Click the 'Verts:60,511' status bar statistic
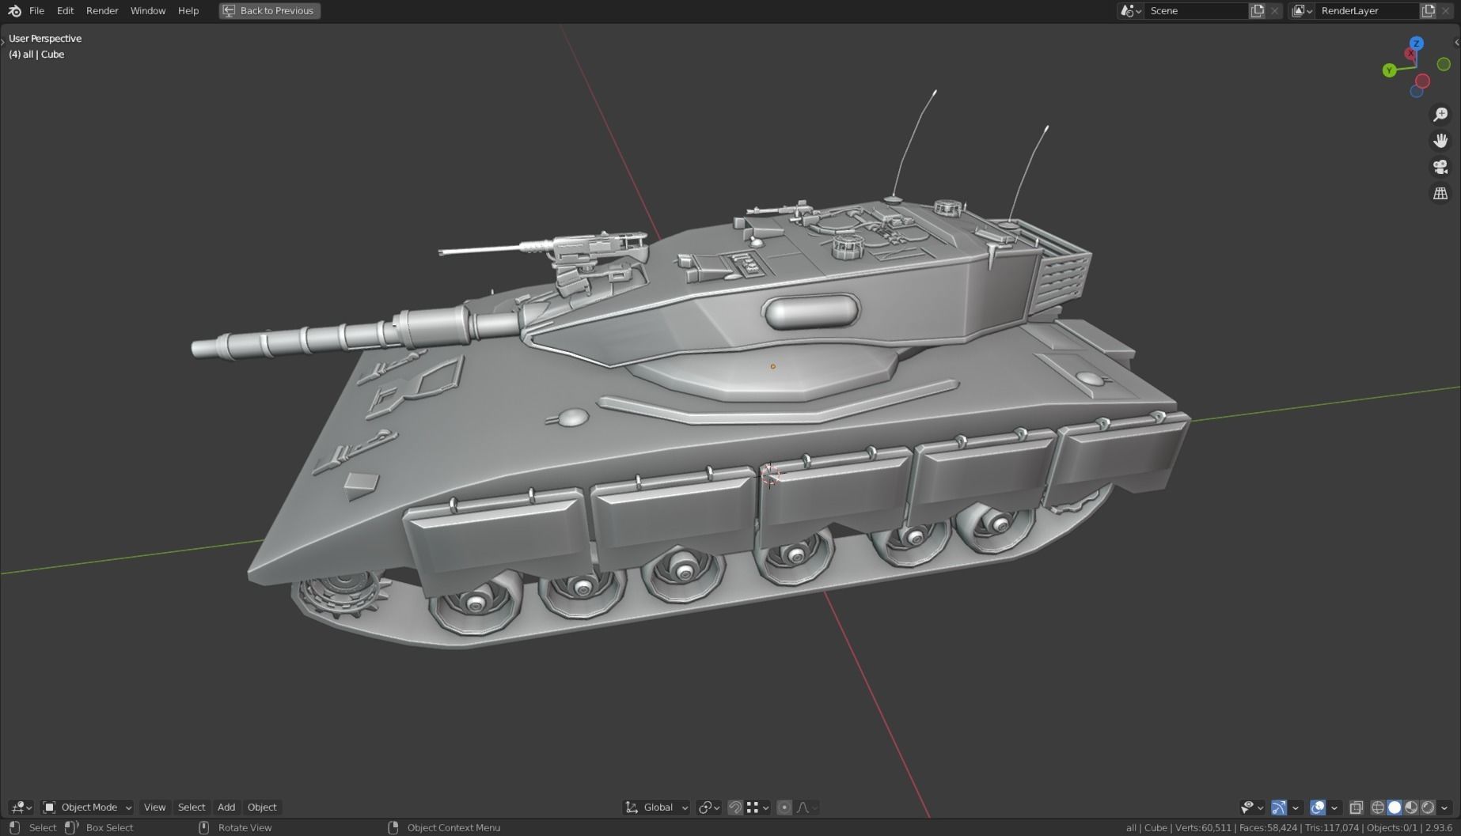 pos(1203,827)
